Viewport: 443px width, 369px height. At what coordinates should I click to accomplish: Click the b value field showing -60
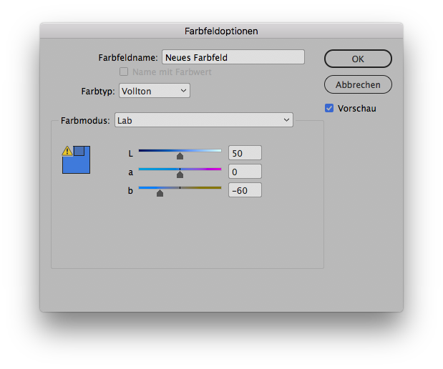click(x=245, y=190)
